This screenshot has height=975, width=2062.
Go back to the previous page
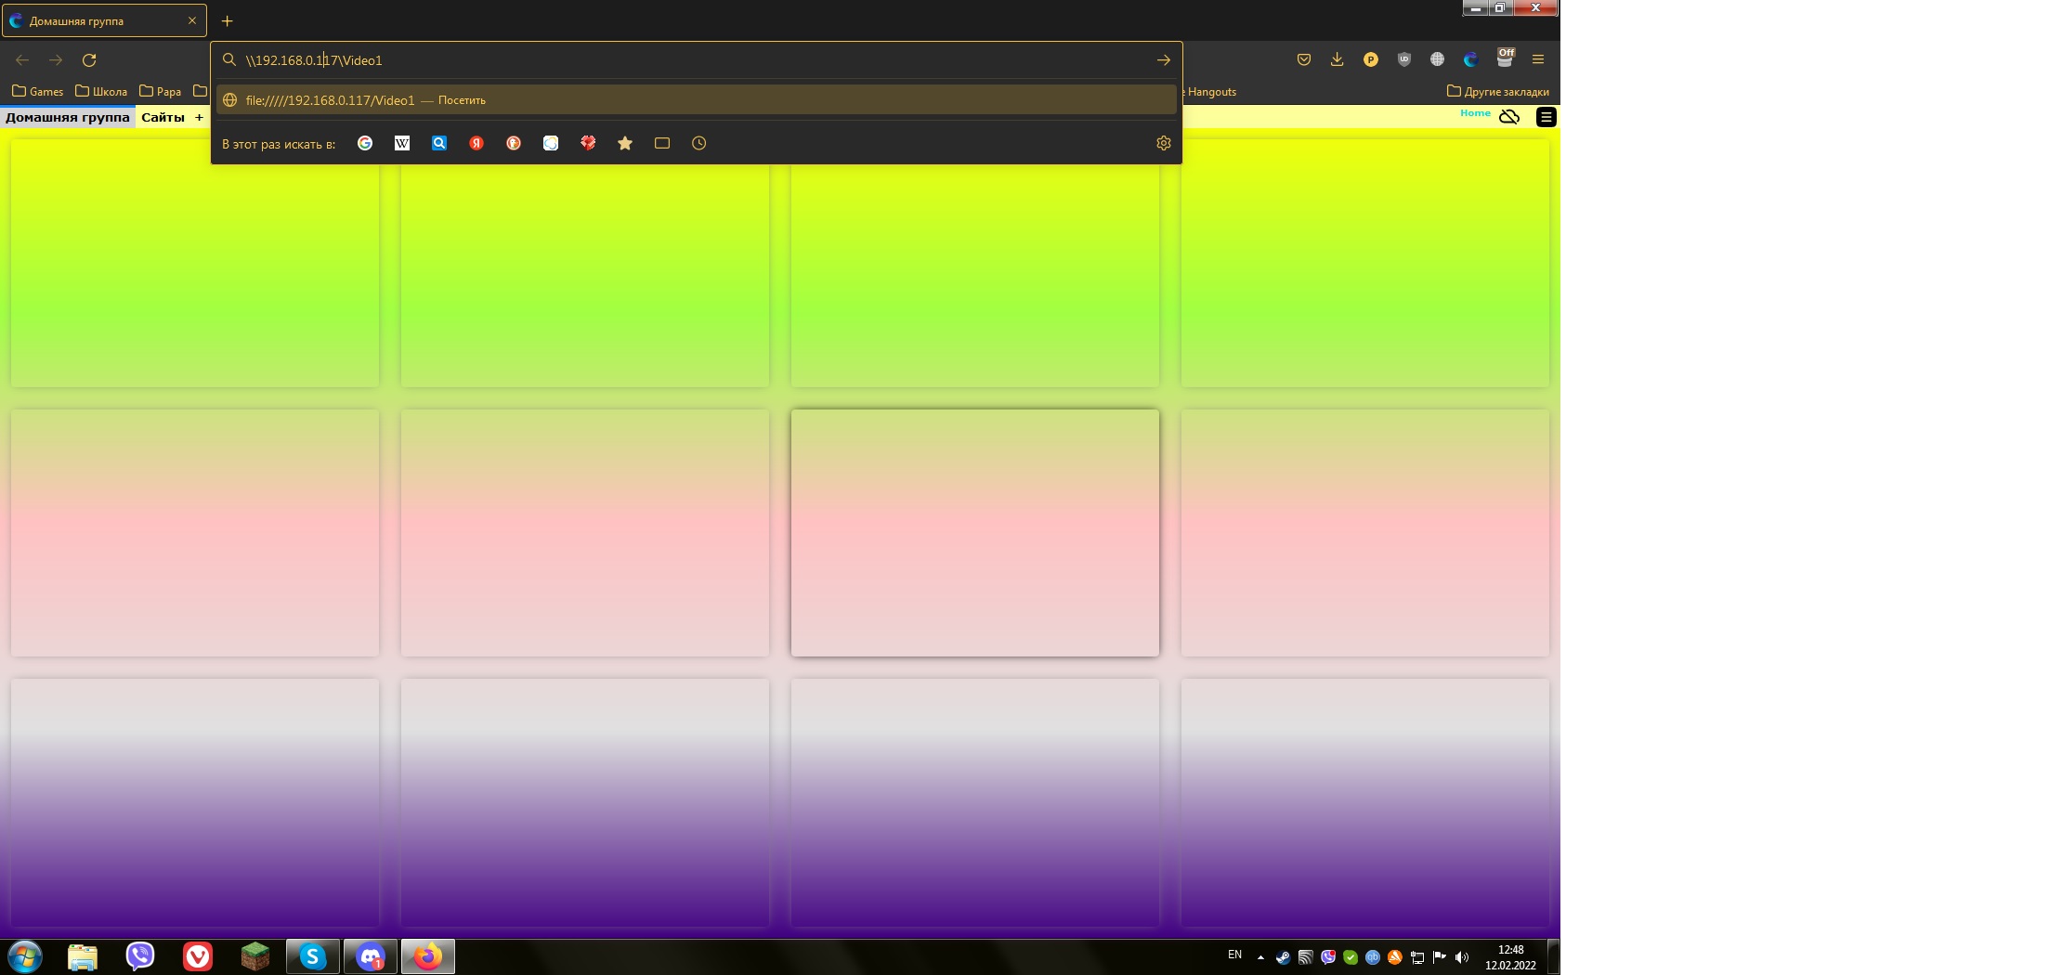22,60
